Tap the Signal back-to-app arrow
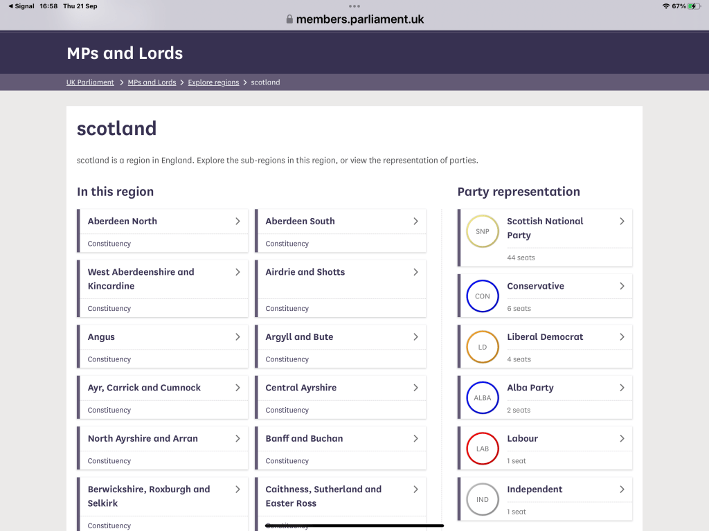709x531 pixels. (x=10, y=6)
